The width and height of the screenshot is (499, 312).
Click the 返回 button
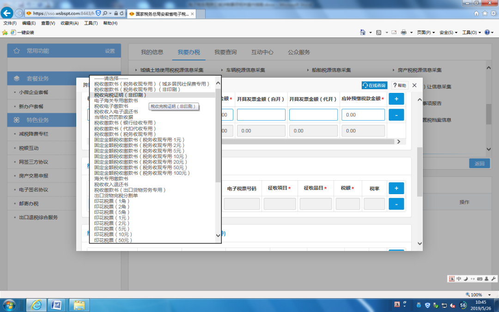click(479, 163)
